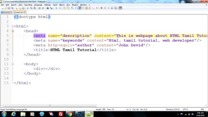The width and height of the screenshot is (208, 117).
Task: Collapse the body block fold marker
Action: click(13, 64)
